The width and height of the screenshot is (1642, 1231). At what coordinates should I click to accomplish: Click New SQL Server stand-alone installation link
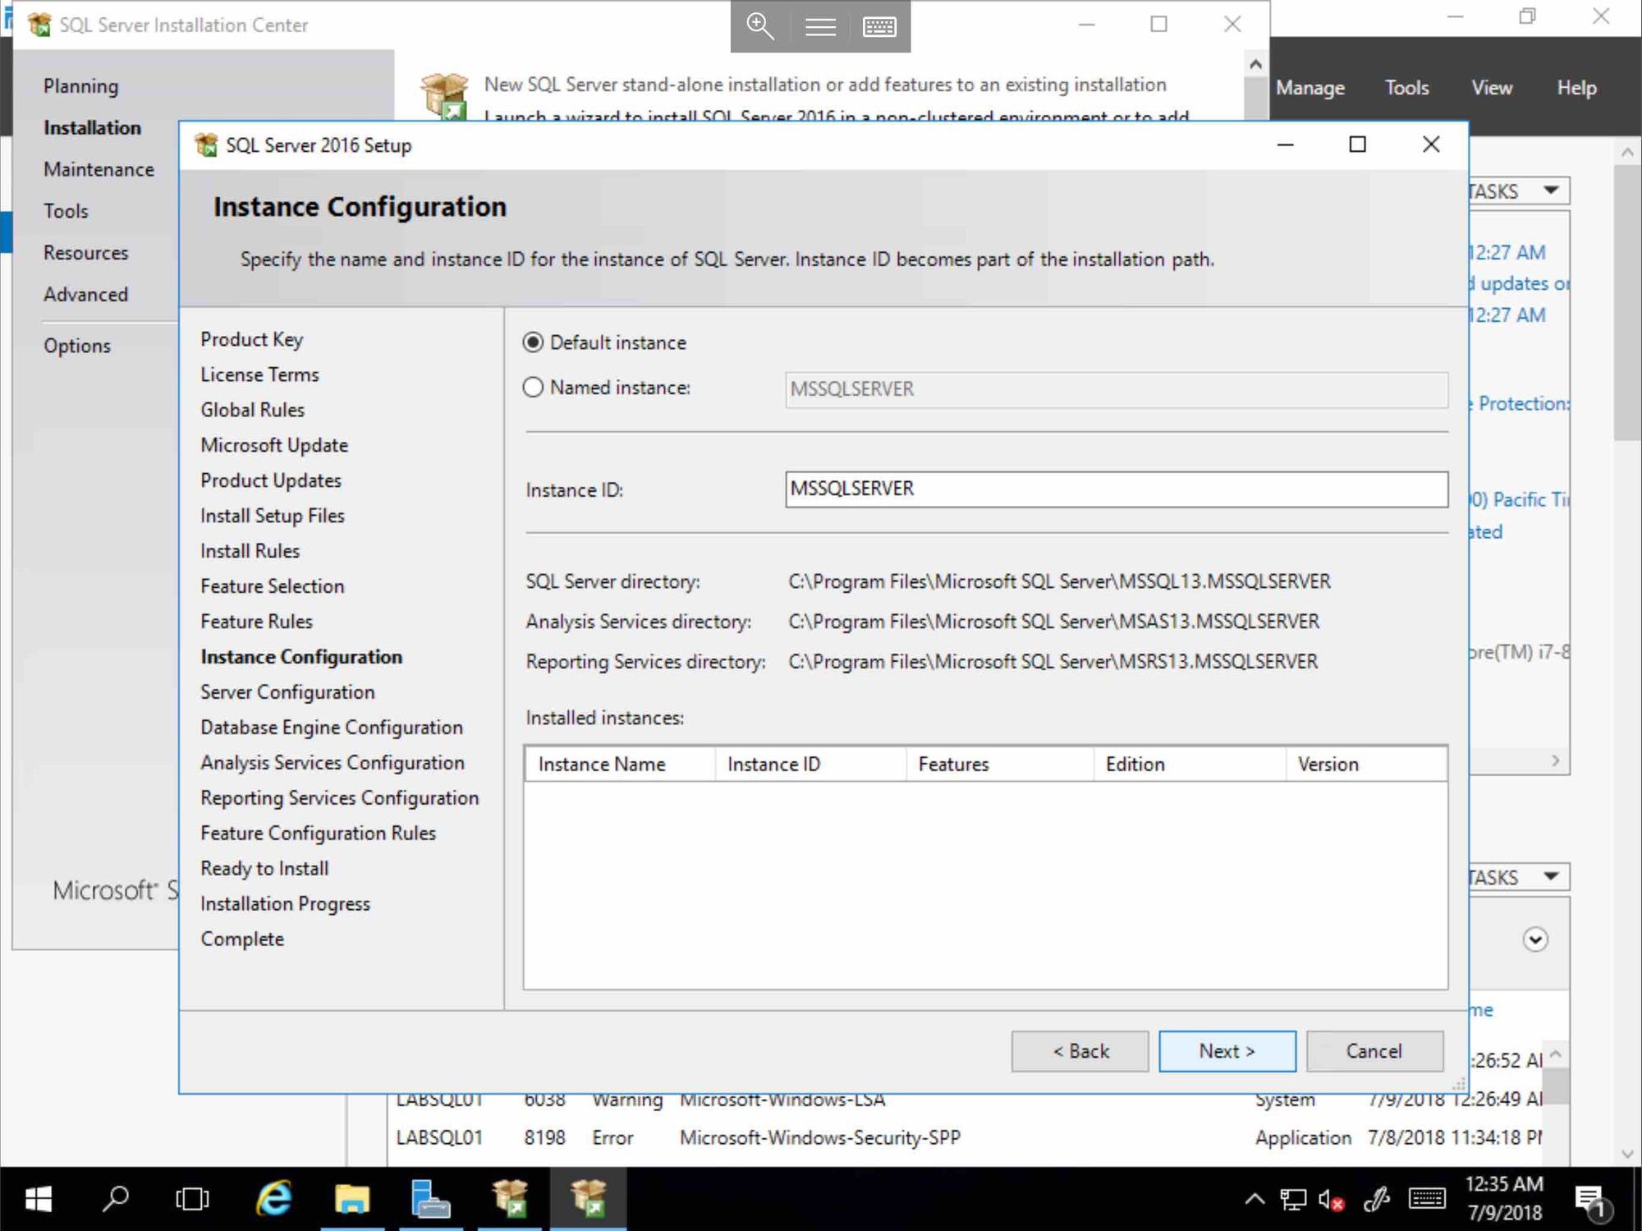[x=824, y=85]
